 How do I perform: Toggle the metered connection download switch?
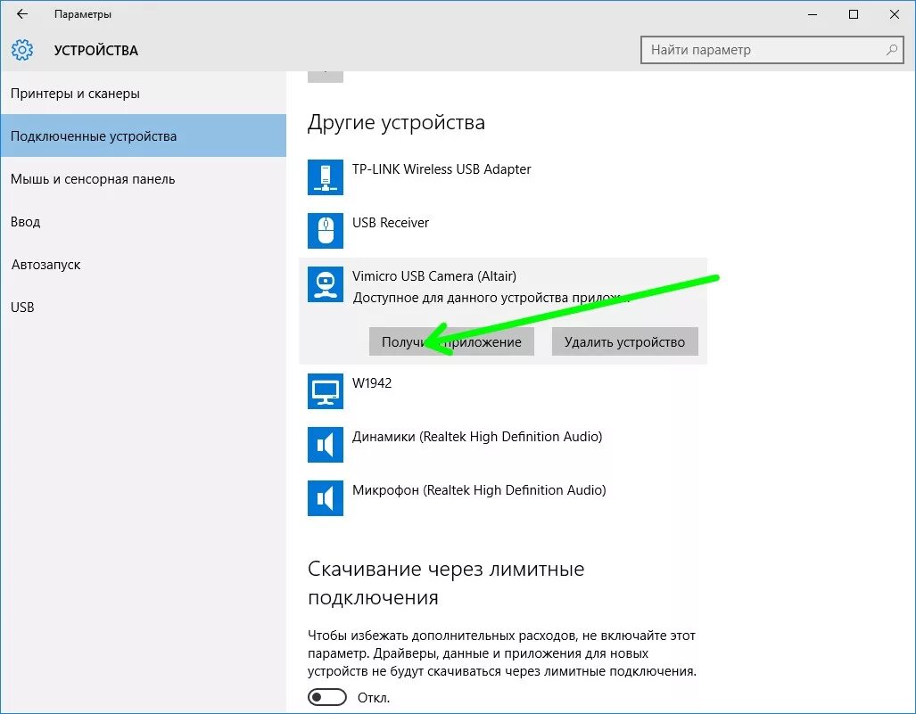tap(327, 697)
